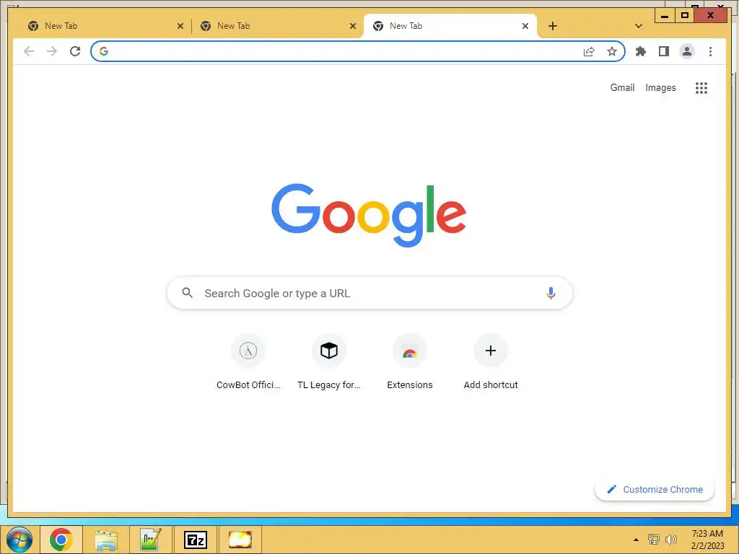Switch to the first New Tab
This screenshot has width=739, height=554.
pos(105,26)
